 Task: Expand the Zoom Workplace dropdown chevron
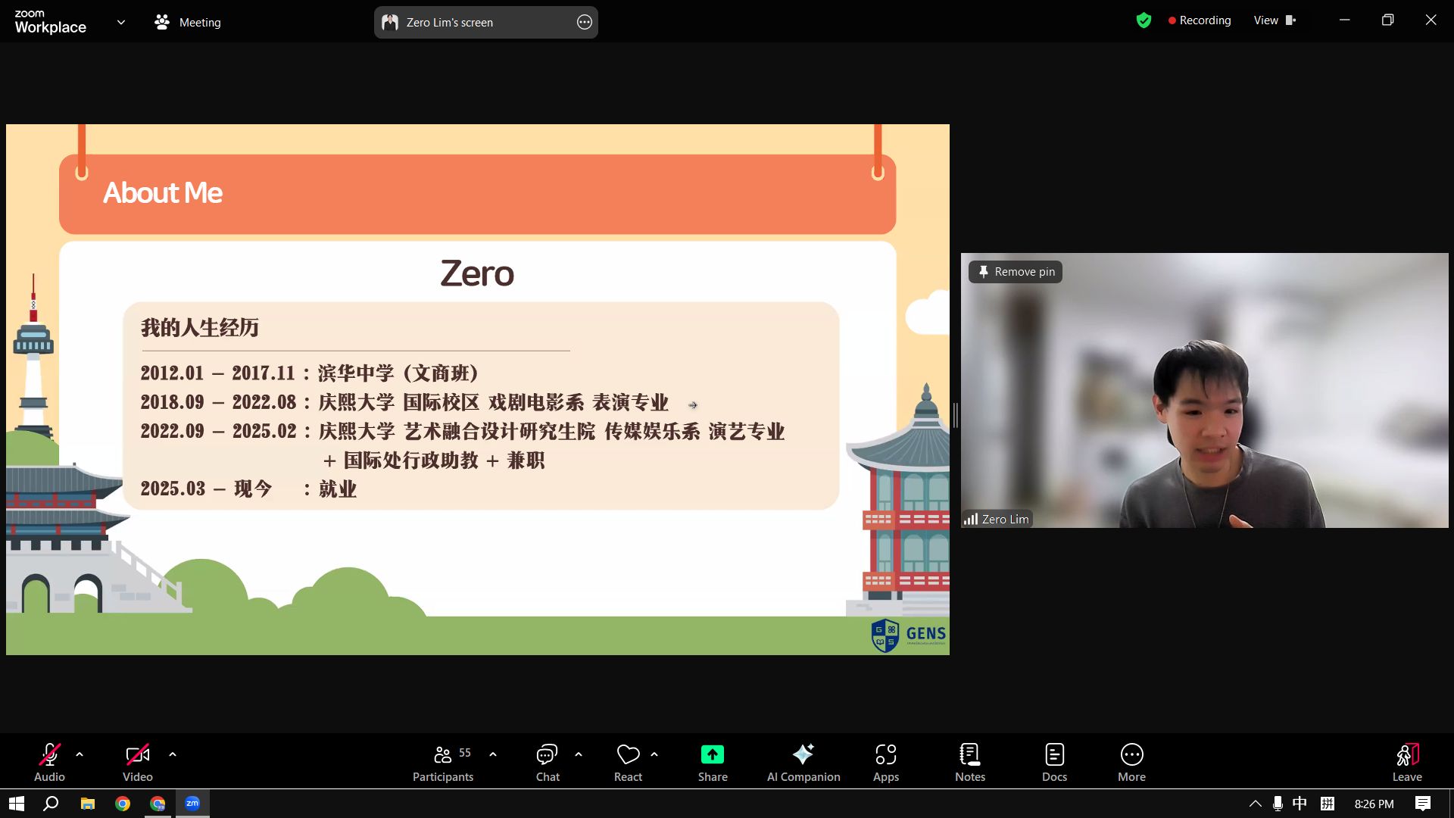pos(121,23)
